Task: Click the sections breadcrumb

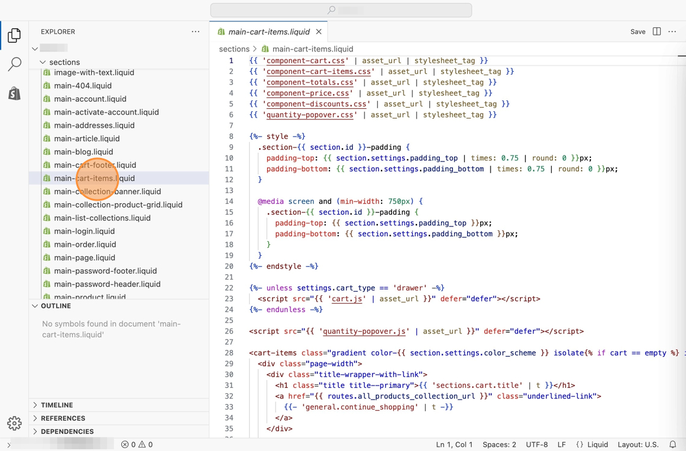Action: [234, 49]
